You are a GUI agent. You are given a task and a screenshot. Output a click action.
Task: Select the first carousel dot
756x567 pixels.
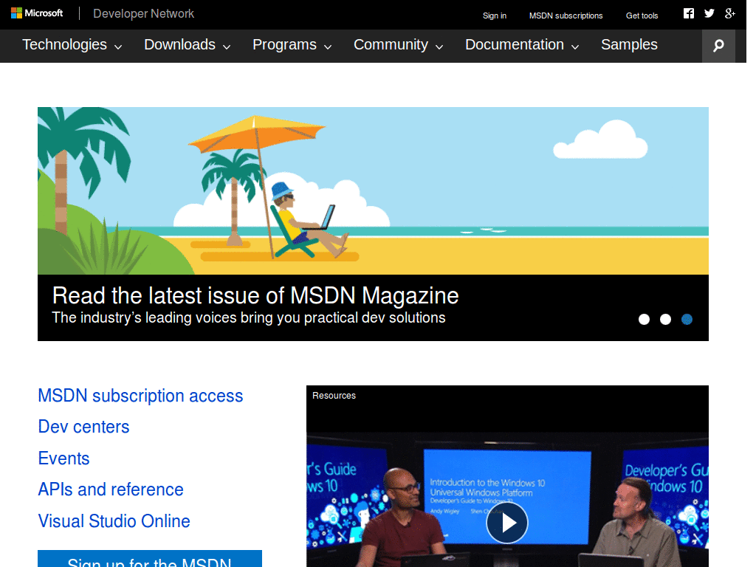[644, 319]
